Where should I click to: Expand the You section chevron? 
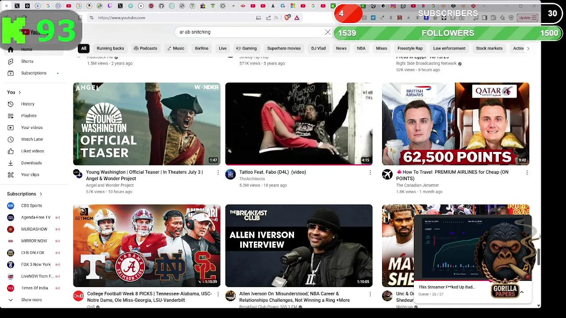tap(19, 92)
